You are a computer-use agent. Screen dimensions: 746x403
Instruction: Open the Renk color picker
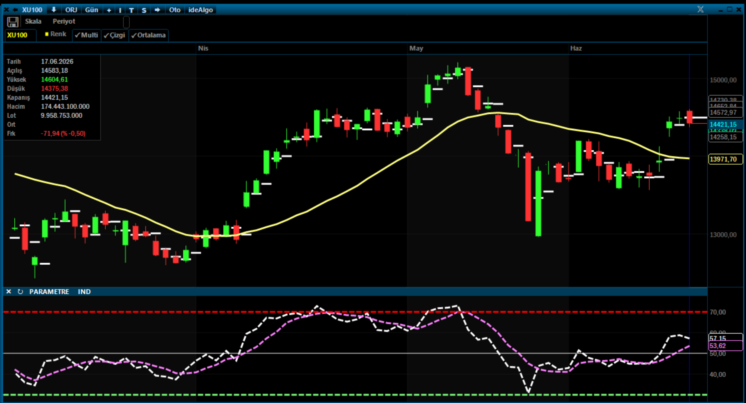click(56, 34)
